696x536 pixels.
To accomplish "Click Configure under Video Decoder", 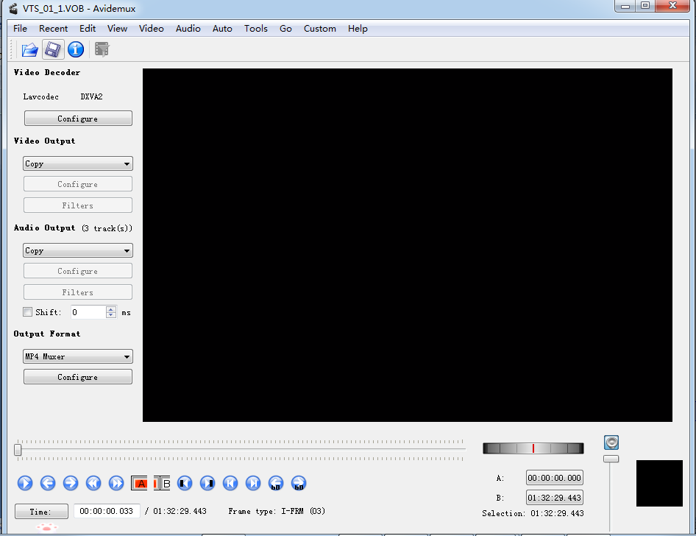I will (x=78, y=119).
